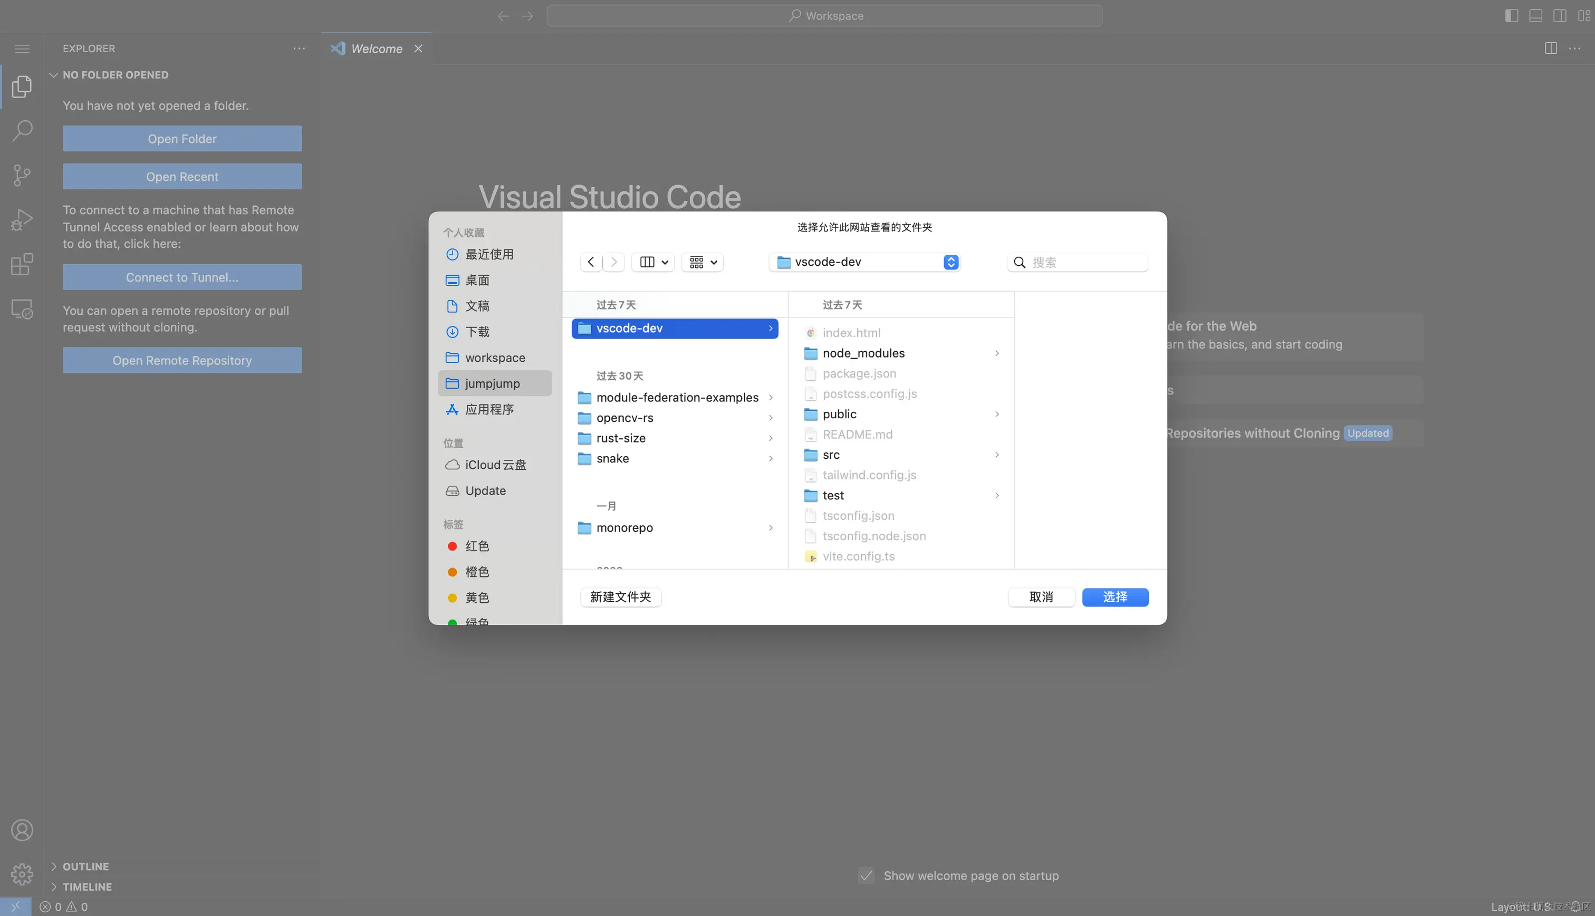Click the red 红色 tag dot
Viewport: 1595px width, 916px height.
tap(452, 546)
